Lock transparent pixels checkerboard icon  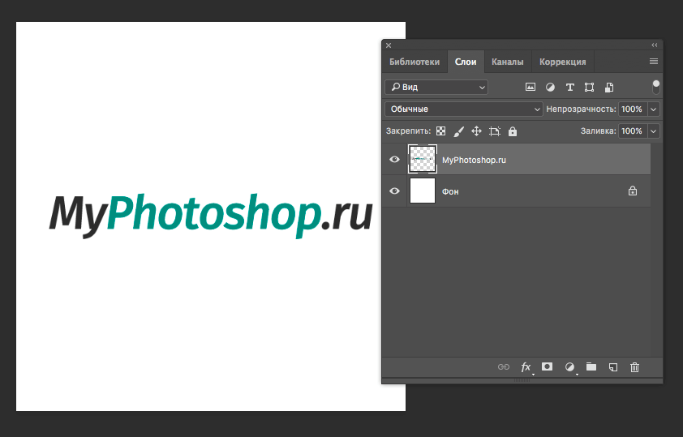(x=440, y=131)
